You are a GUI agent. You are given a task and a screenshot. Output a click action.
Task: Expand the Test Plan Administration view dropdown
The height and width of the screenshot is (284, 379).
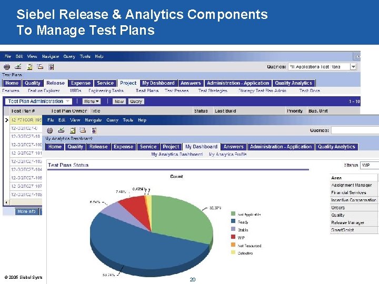(x=68, y=101)
